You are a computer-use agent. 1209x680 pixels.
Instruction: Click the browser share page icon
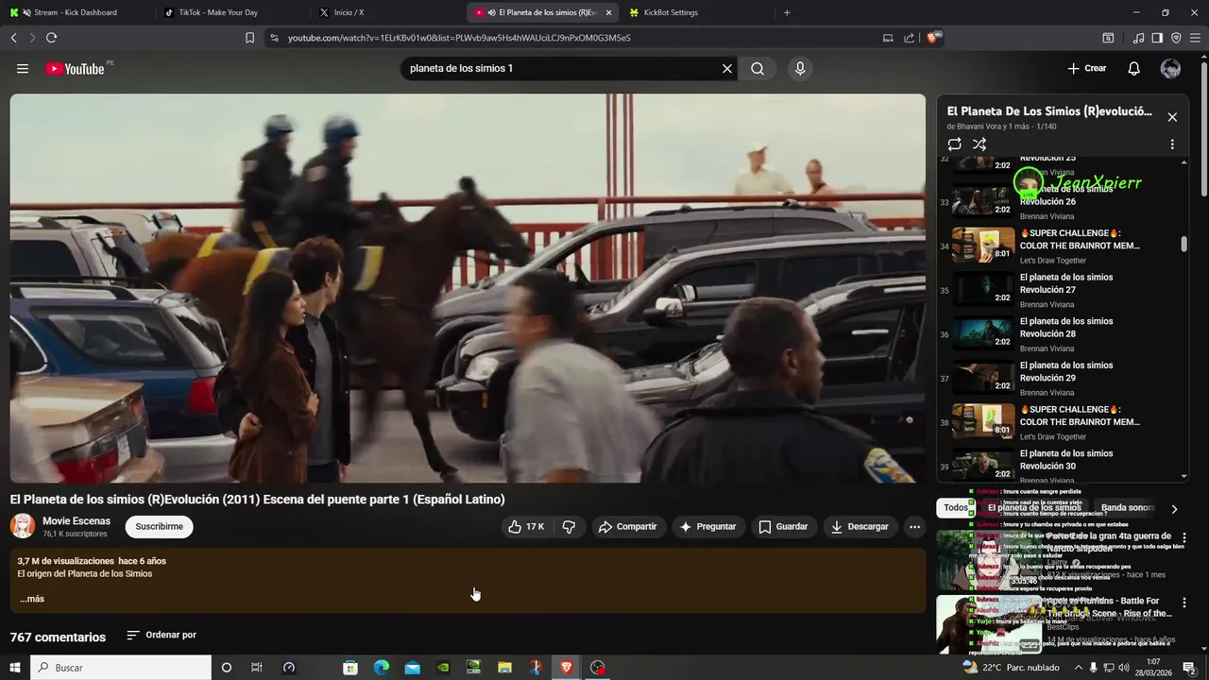click(x=909, y=38)
